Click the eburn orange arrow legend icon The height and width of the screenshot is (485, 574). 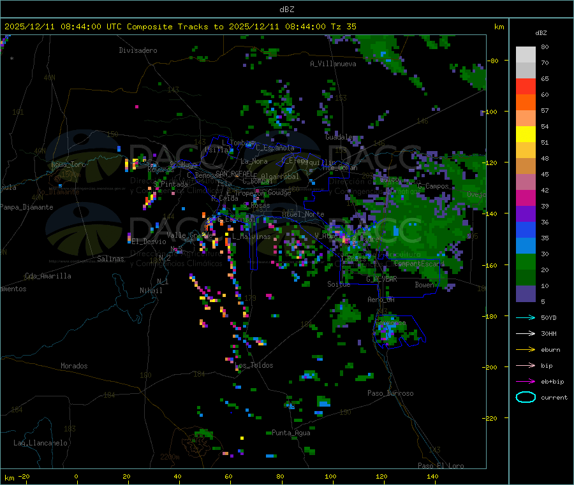pos(526,350)
